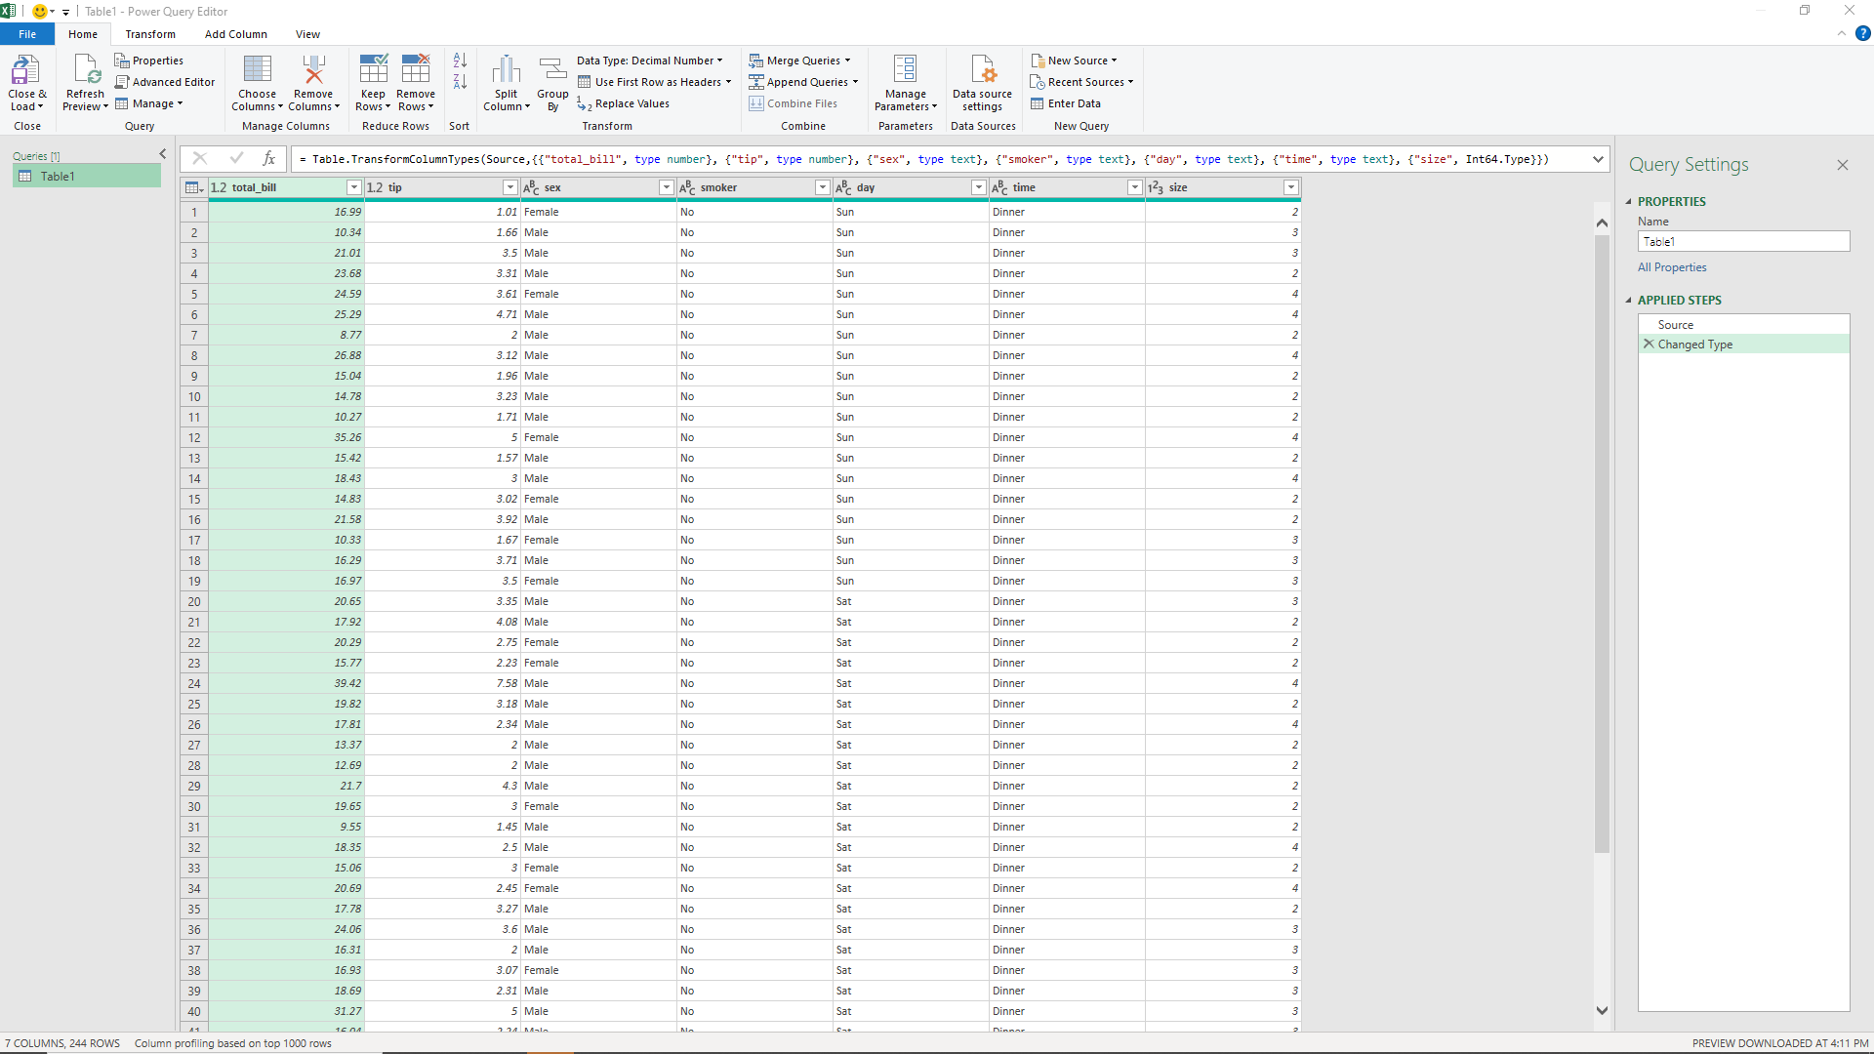The image size is (1874, 1054).
Task: Switch to the Transform ribbon tab
Action: [x=150, y=33]
